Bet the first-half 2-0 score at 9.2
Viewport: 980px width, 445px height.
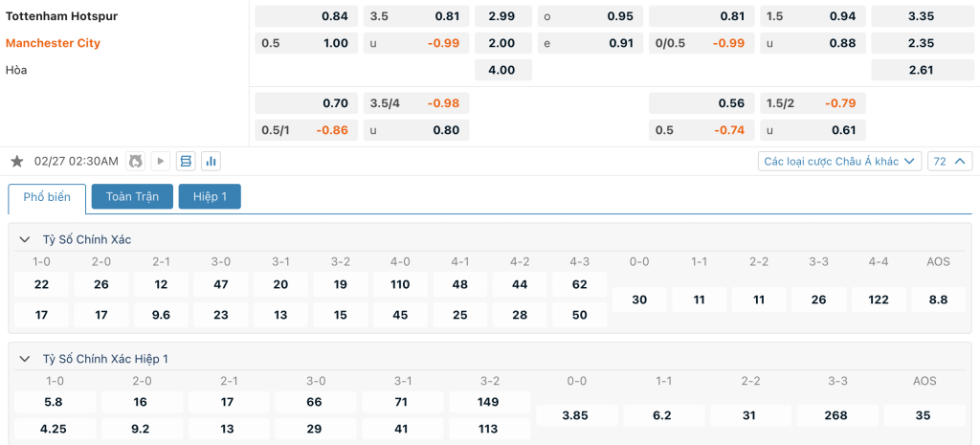(x=141, y=429)
